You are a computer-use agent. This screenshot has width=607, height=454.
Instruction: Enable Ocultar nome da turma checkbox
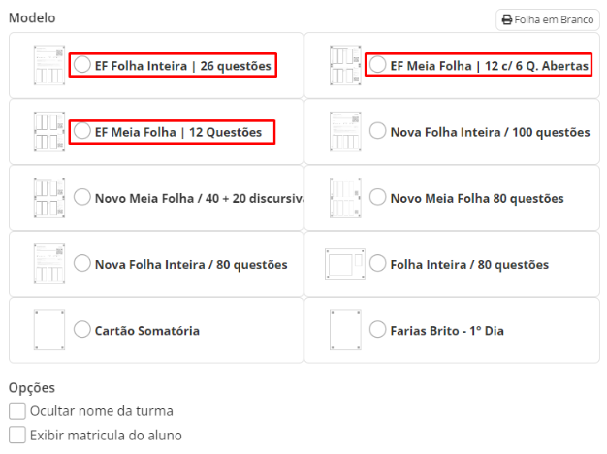pos(17,411)
